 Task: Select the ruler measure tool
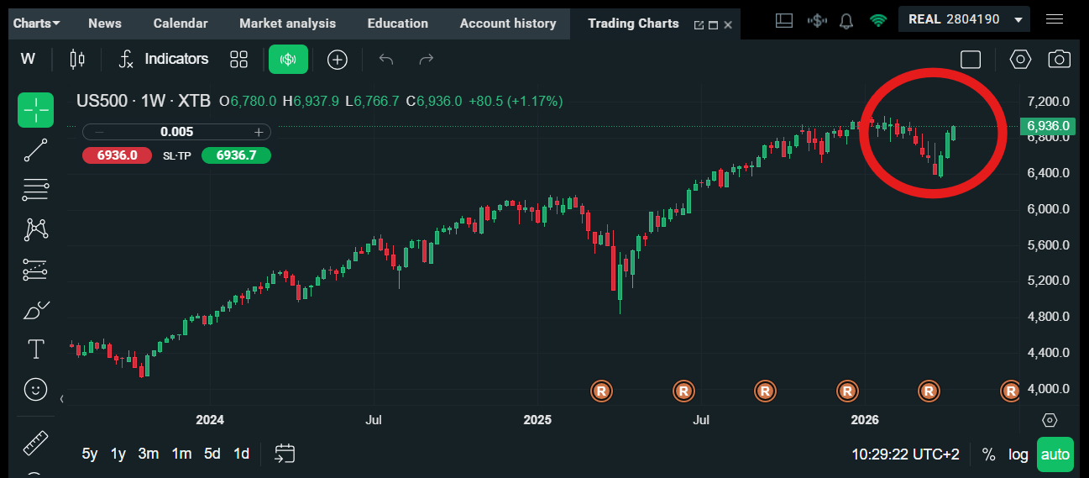pos(35,442)
